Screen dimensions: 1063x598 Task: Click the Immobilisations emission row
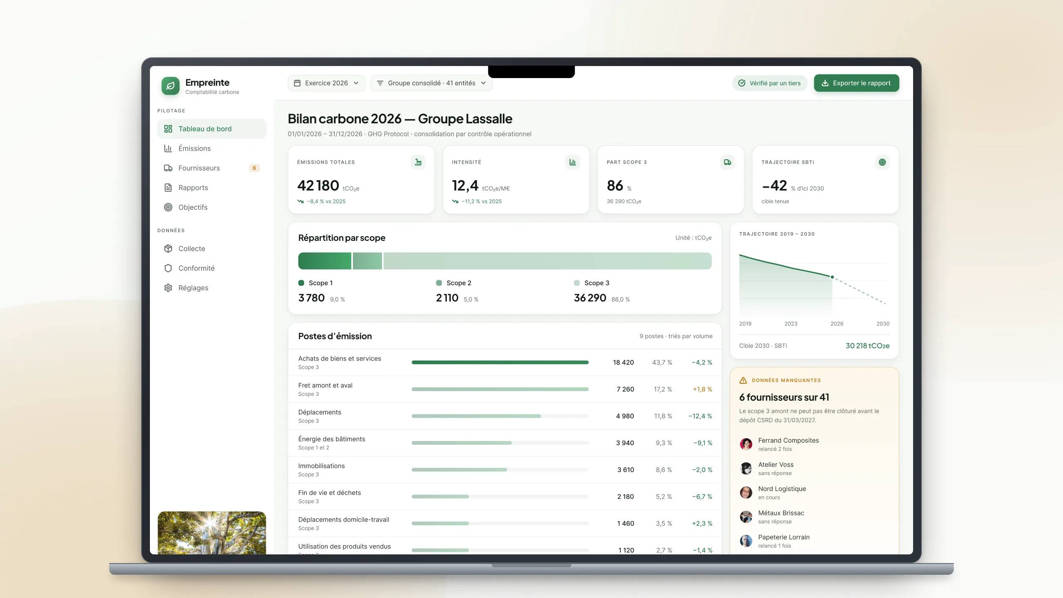tap(505, 470)
